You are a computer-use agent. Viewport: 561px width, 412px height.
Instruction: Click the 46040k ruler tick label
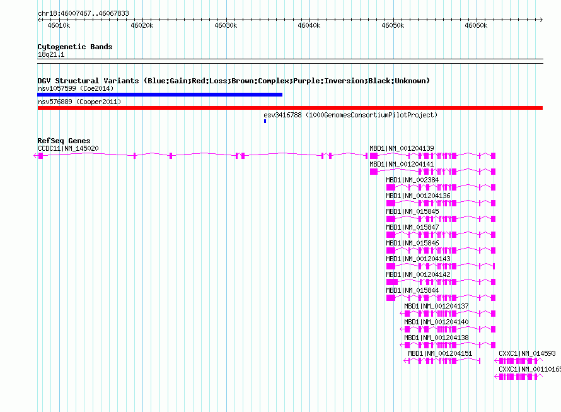[x=309, y=25]
